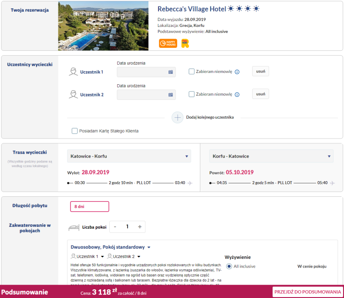Image resolution: width=344 pixels, height=298 pixels.
Task: Click the Happy Hours orange badge
Action: (168, 43)
